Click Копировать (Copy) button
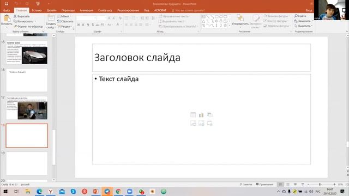 (23, 21)
